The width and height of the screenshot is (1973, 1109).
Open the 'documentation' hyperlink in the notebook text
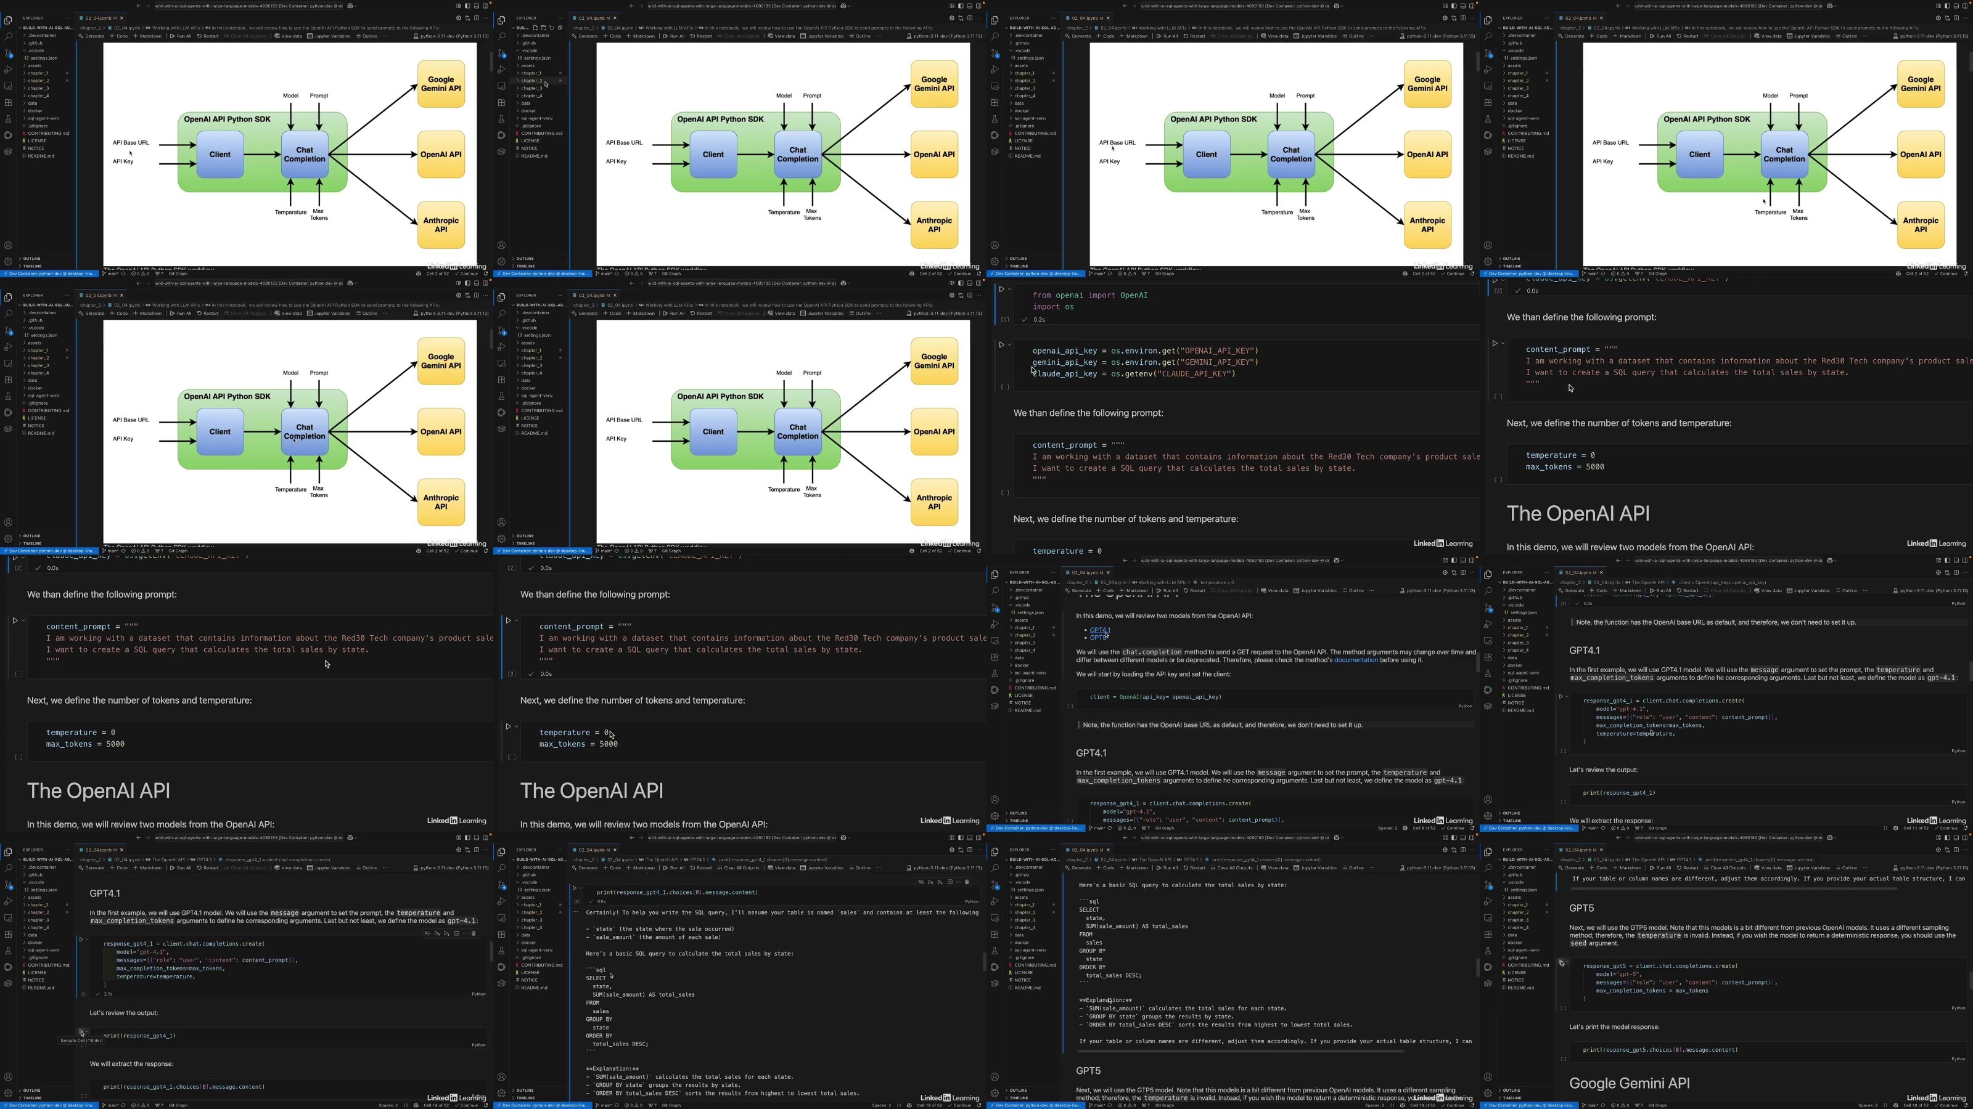click(x=1356, y=660)
